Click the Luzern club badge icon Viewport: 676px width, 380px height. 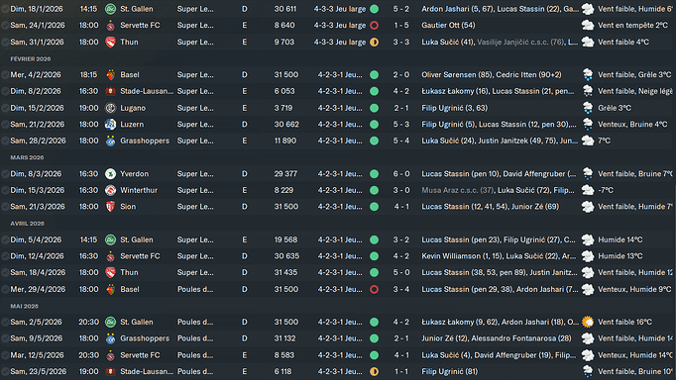tap(110, 125)
